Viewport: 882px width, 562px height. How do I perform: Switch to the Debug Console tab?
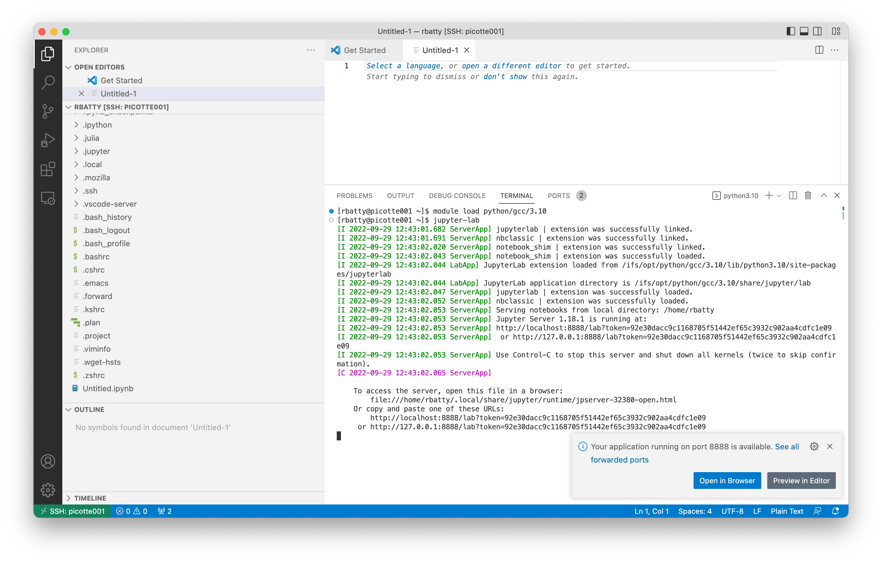pos(457,196)
